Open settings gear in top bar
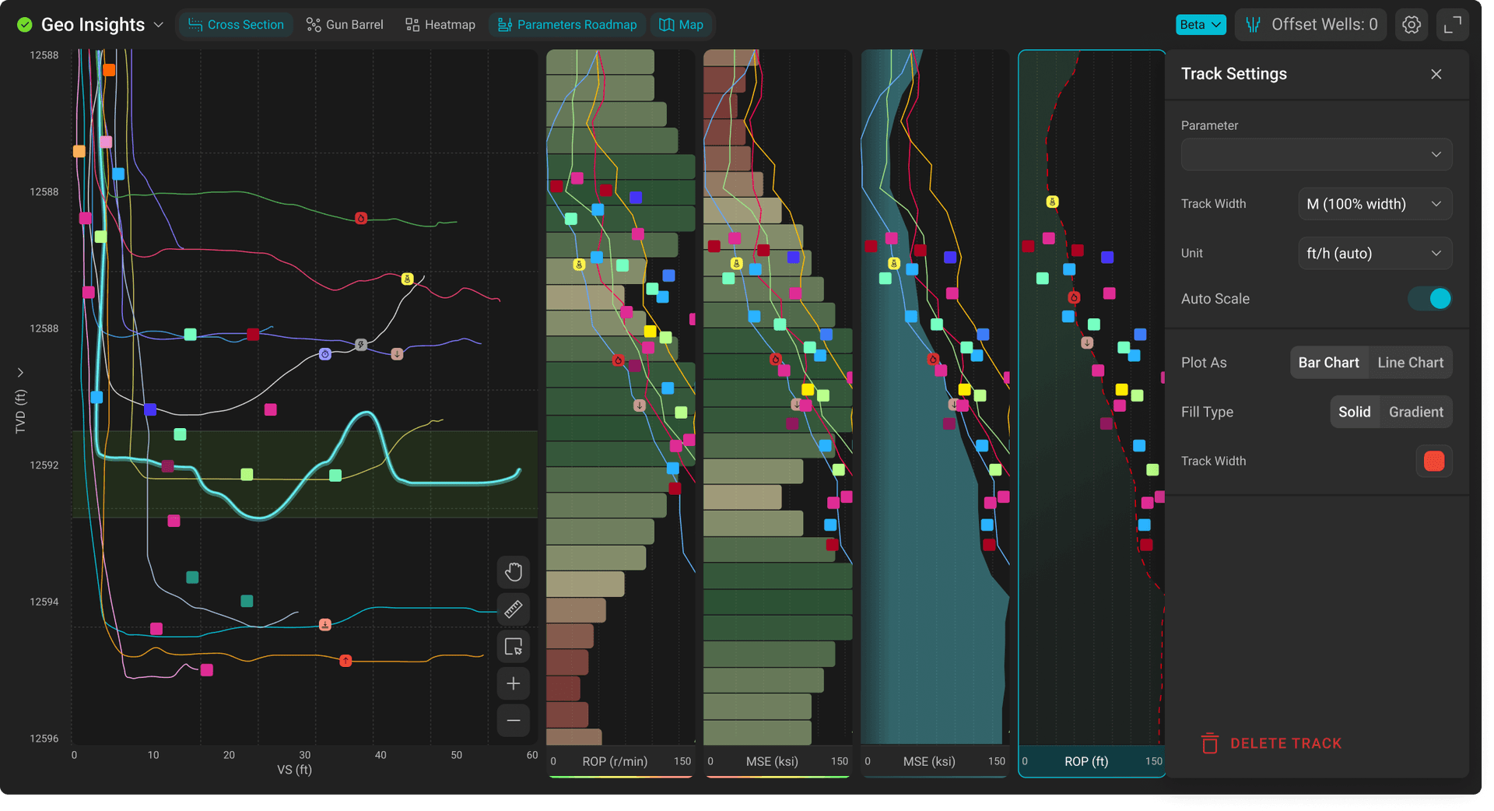Screen dimensions: 1494x811 [x=1412, y=25]
